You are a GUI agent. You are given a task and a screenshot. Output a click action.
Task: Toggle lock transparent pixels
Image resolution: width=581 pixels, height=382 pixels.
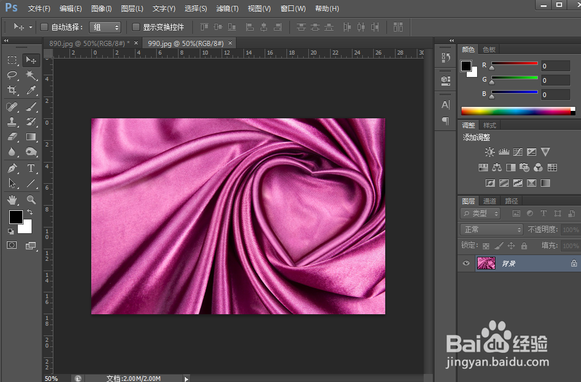click(486, 246)
